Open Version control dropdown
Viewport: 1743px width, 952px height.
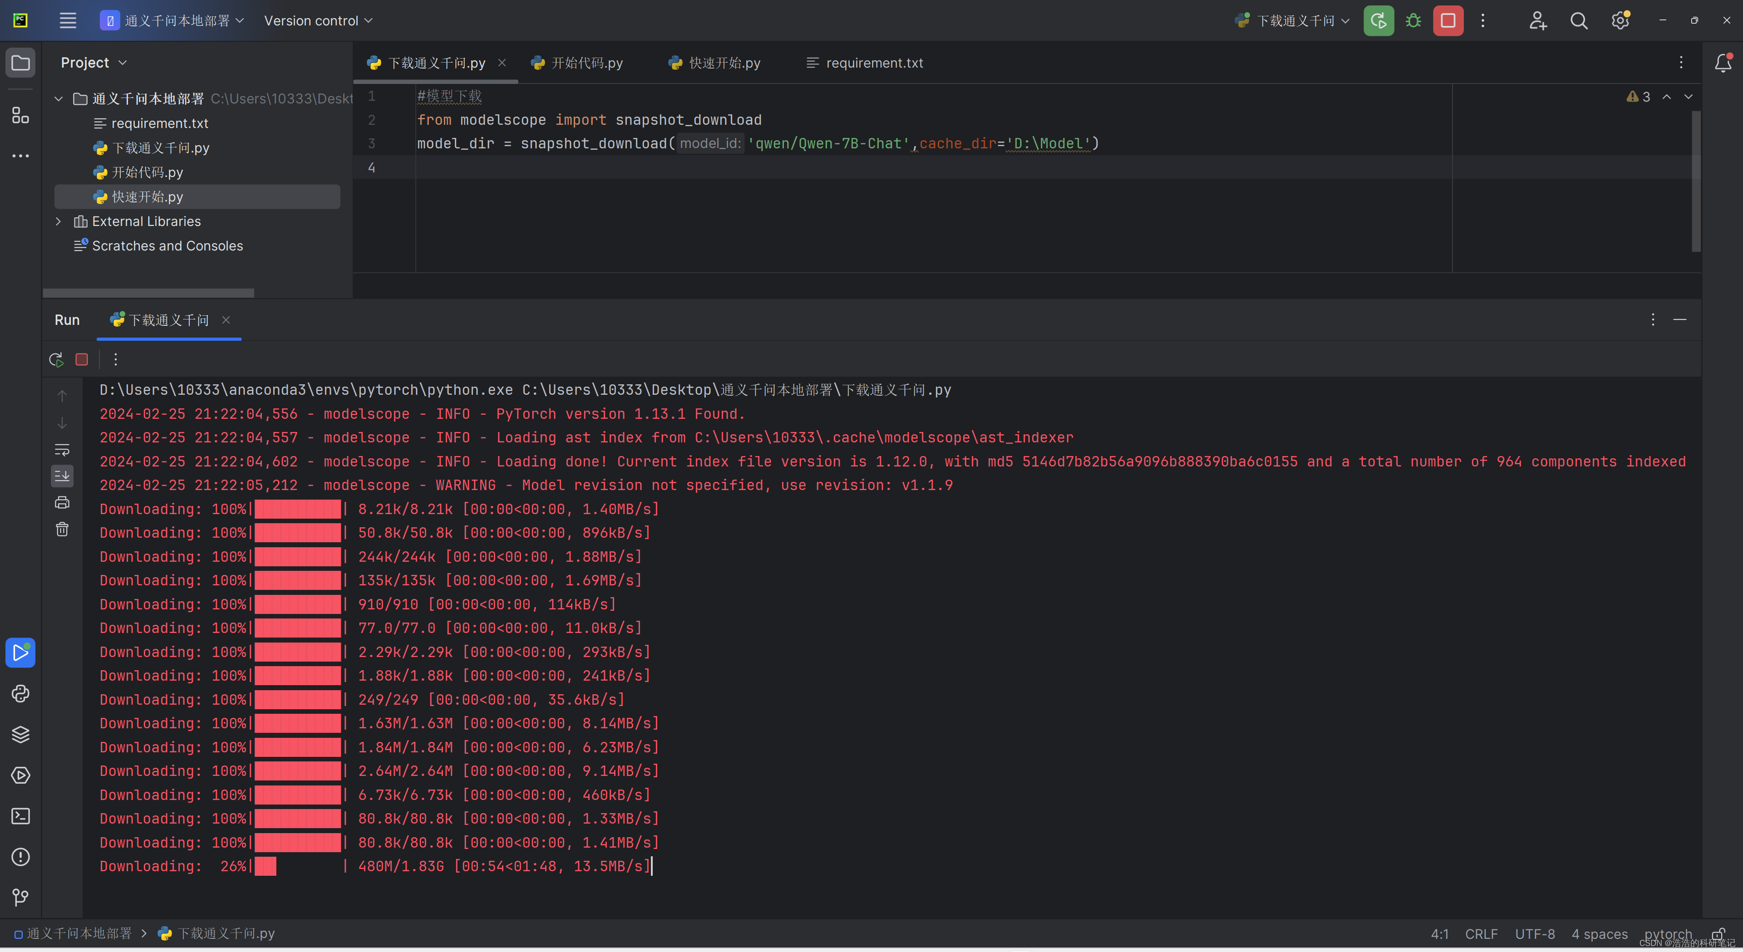tap(318, 21)
